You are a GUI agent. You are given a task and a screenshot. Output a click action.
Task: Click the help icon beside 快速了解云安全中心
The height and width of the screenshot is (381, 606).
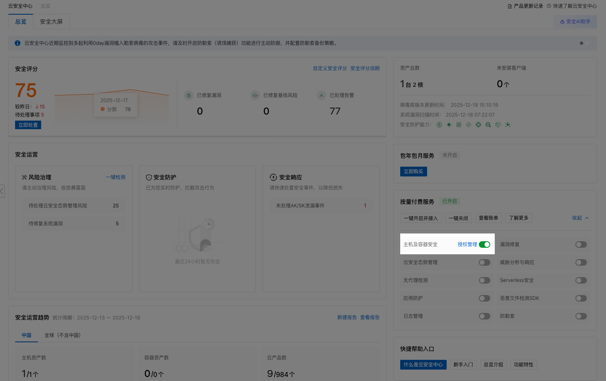(x=549, y=6)
